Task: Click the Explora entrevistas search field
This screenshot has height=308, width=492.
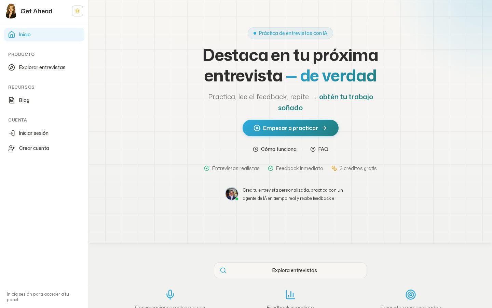Action: pos(290,270)
